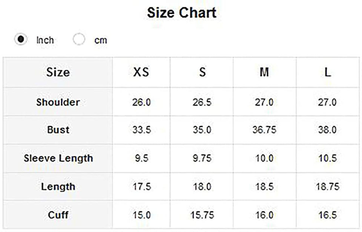Click the L size column header
Image resolution: width=362 pixels, height=232 pixels.
[327, 72]
